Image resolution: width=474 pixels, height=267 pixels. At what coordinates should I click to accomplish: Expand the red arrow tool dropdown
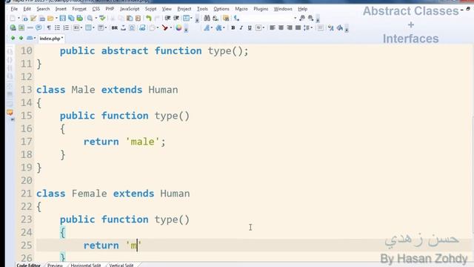(171, 28)
